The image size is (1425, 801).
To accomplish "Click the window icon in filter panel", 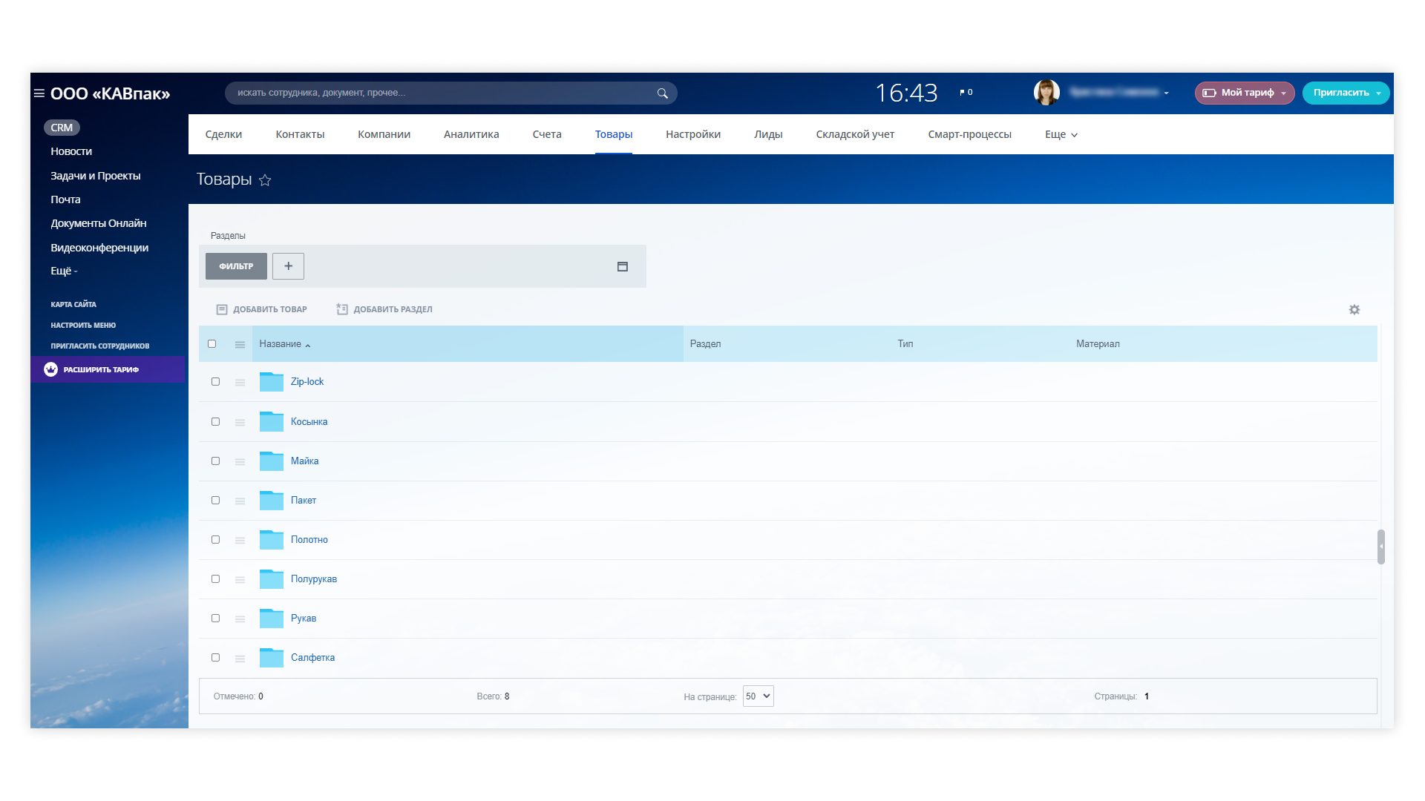I will click(623, 267).
